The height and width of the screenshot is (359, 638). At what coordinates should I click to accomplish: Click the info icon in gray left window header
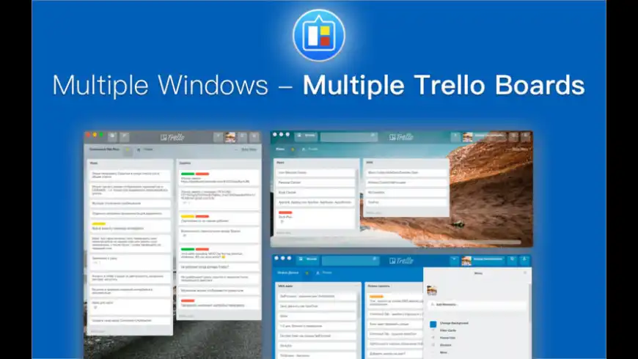(243, 138)
